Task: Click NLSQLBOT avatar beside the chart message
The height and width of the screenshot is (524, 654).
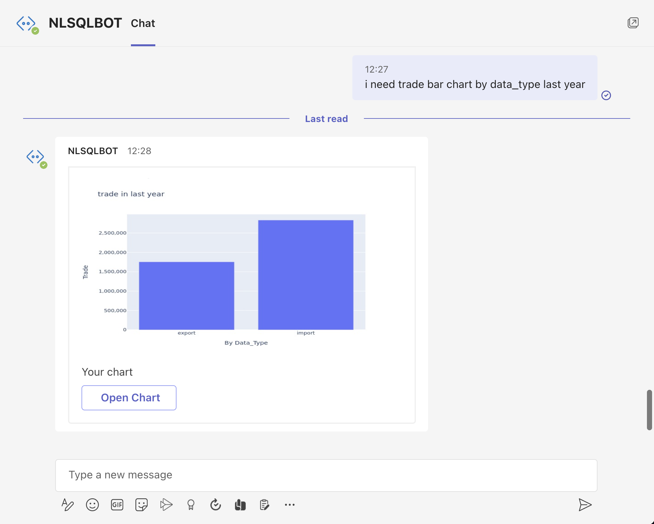Action: (x=36, y=159)
